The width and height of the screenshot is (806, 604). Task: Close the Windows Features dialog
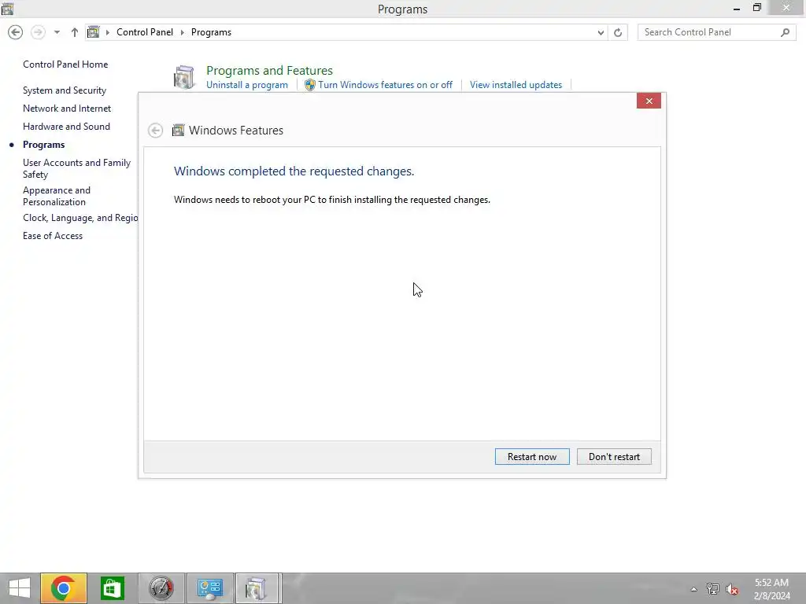[x=649, y=101]
